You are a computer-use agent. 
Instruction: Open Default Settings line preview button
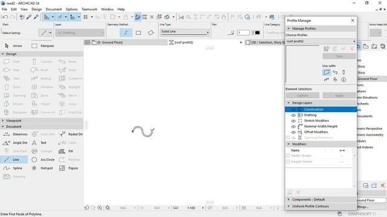[45, 33]
